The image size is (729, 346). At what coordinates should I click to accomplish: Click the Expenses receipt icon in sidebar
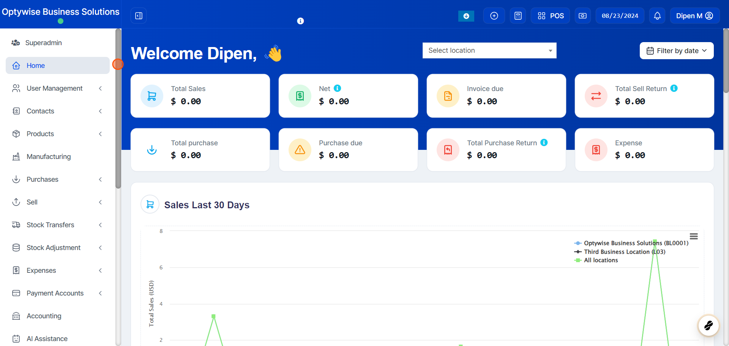pyautogui.click(x=16, y=271)
